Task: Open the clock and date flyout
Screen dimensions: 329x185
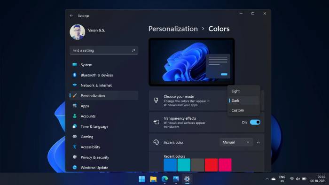Action: click(x=318, y=179)
